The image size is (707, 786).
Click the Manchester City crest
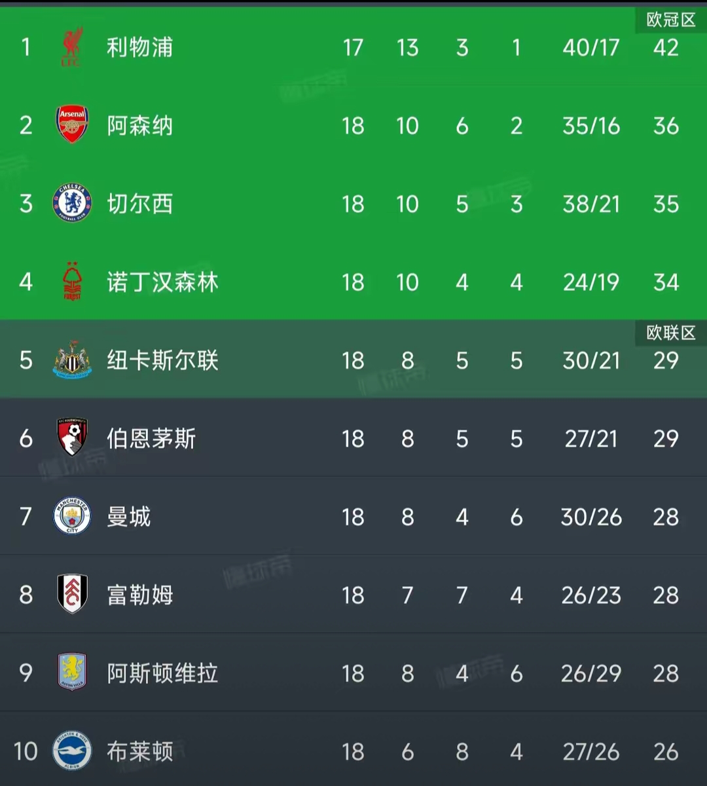[72, 516]
